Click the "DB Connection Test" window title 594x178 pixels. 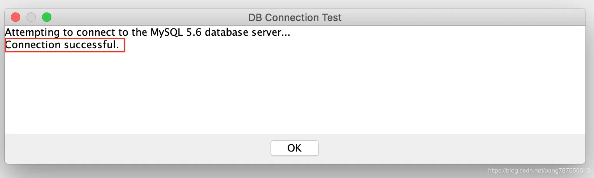point(295,17)
